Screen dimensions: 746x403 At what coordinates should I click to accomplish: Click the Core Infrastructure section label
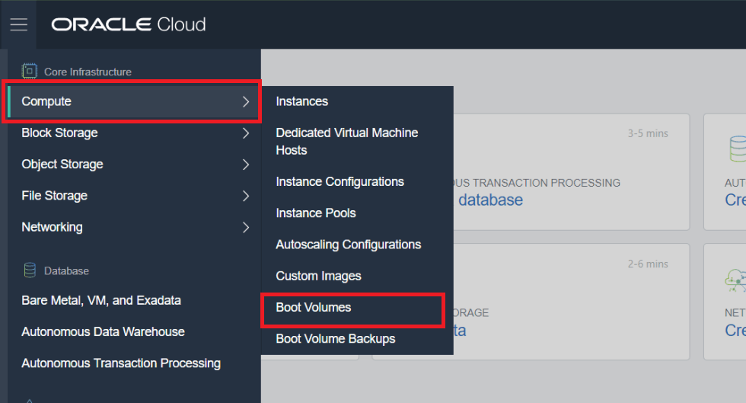(88, 72)
